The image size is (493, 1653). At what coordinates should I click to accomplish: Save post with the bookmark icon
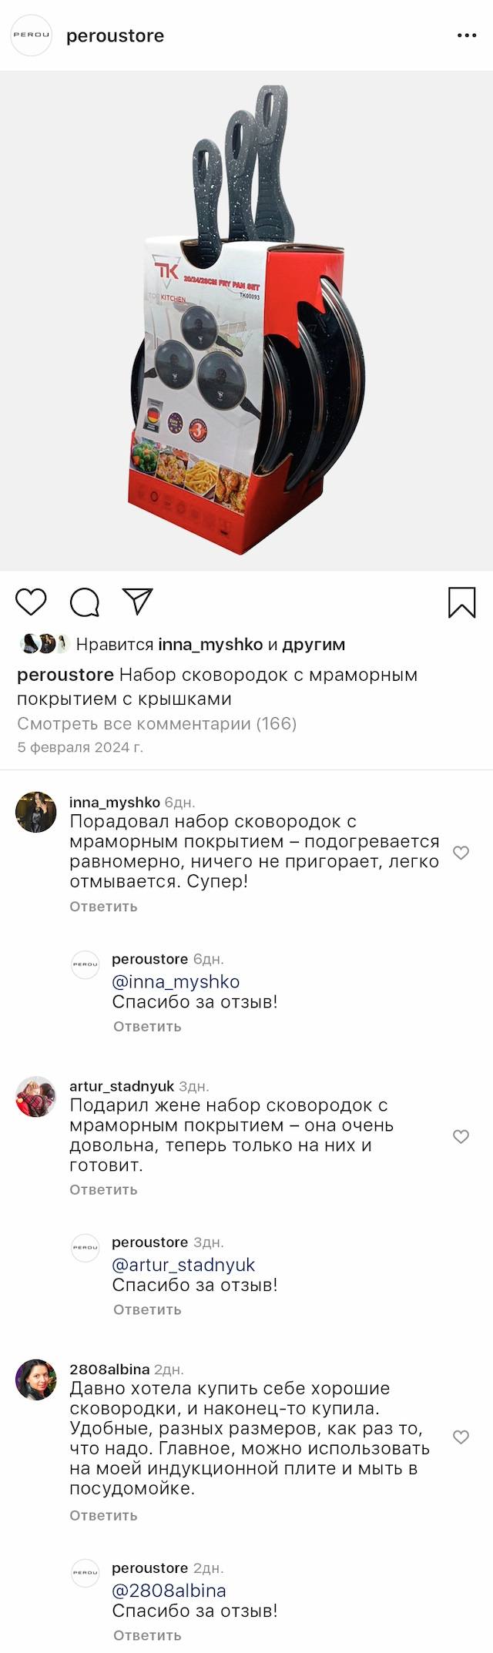(x=461, y=602)
